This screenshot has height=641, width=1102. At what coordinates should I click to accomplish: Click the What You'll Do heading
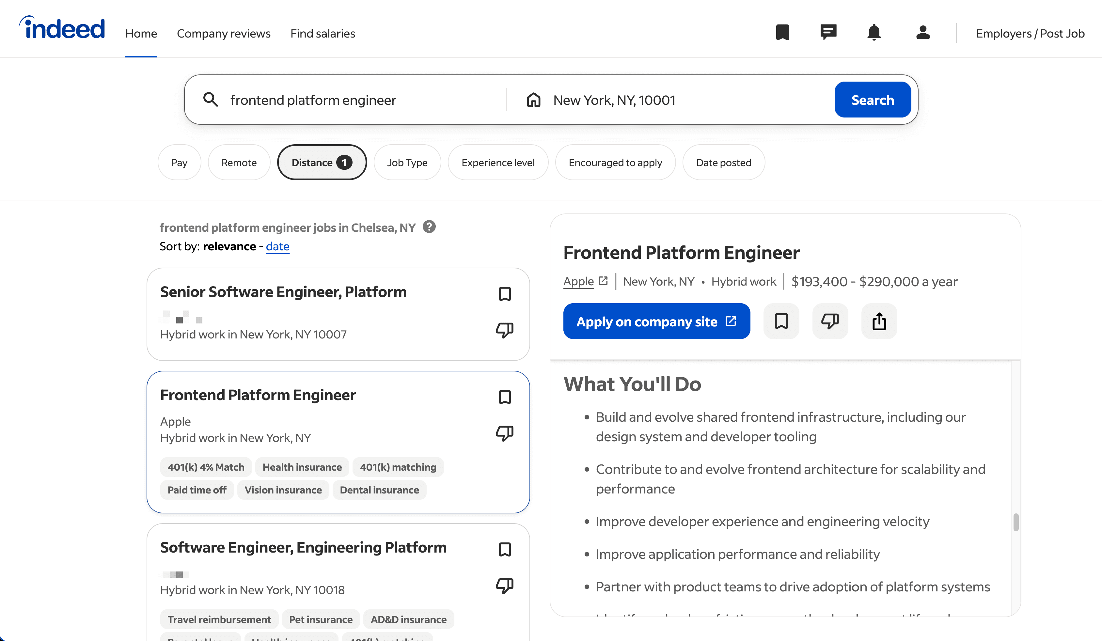[x=632, y=384]
